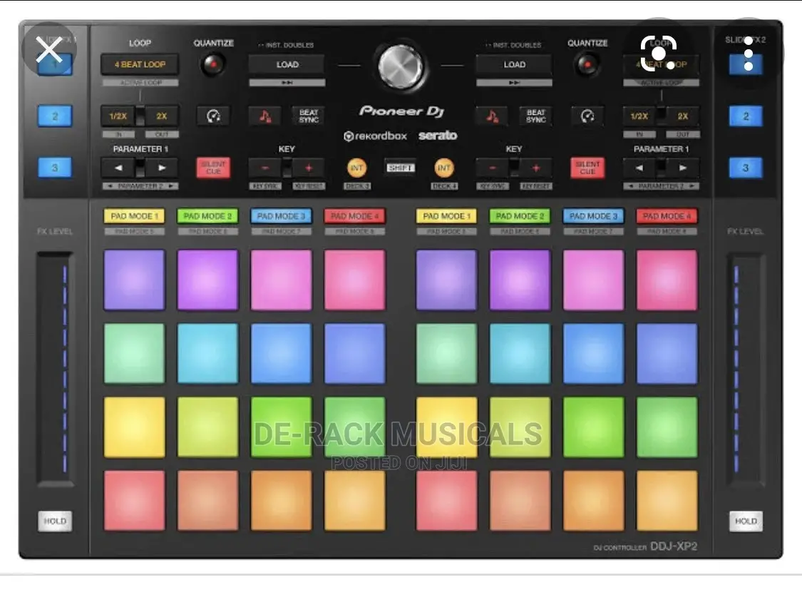Select right deck PAD MODE 1
Viewport: 802px width, 590px height.
point(446,216)
